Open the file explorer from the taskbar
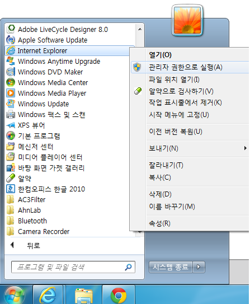 (x=84, y=295)
